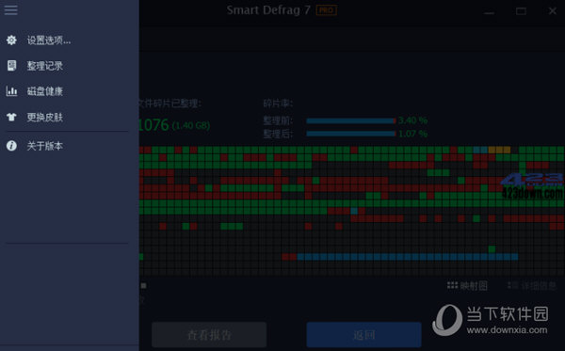Click the 1.07 % value
The width and height of the screenshot is (565, 351).
413,134
